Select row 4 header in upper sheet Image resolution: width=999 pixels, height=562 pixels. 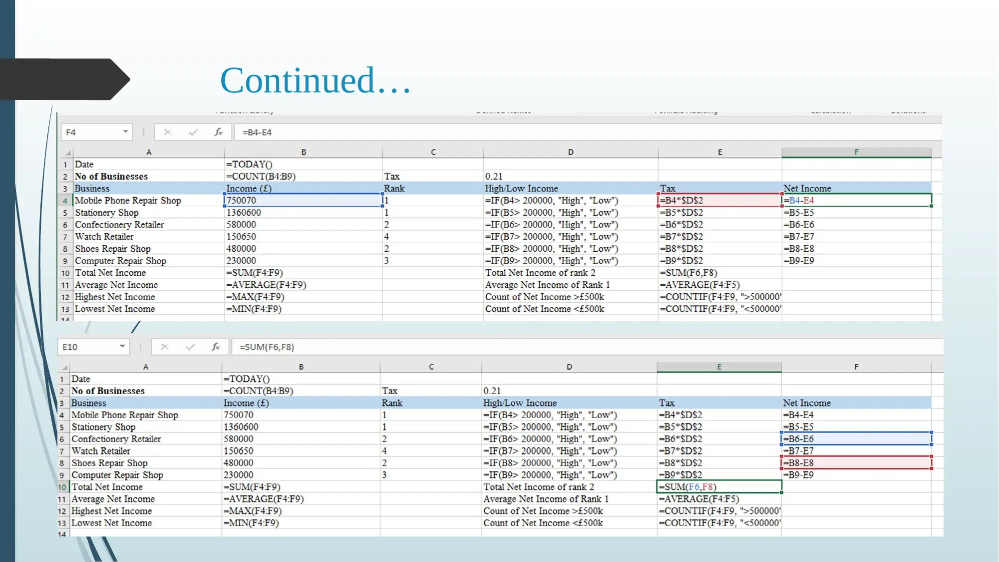pos(65,201)
